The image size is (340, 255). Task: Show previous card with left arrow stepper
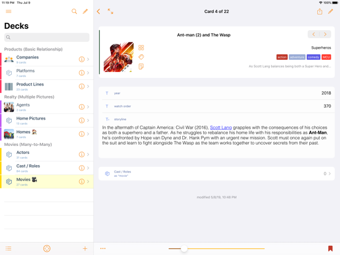[314, 34]
